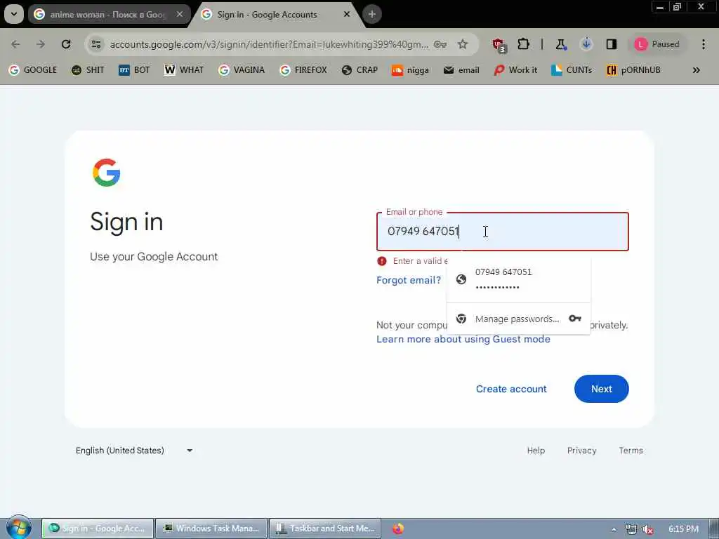719x539 pixels.
Task: Open the FIREFOX bookmark
Action: point(303,69)
